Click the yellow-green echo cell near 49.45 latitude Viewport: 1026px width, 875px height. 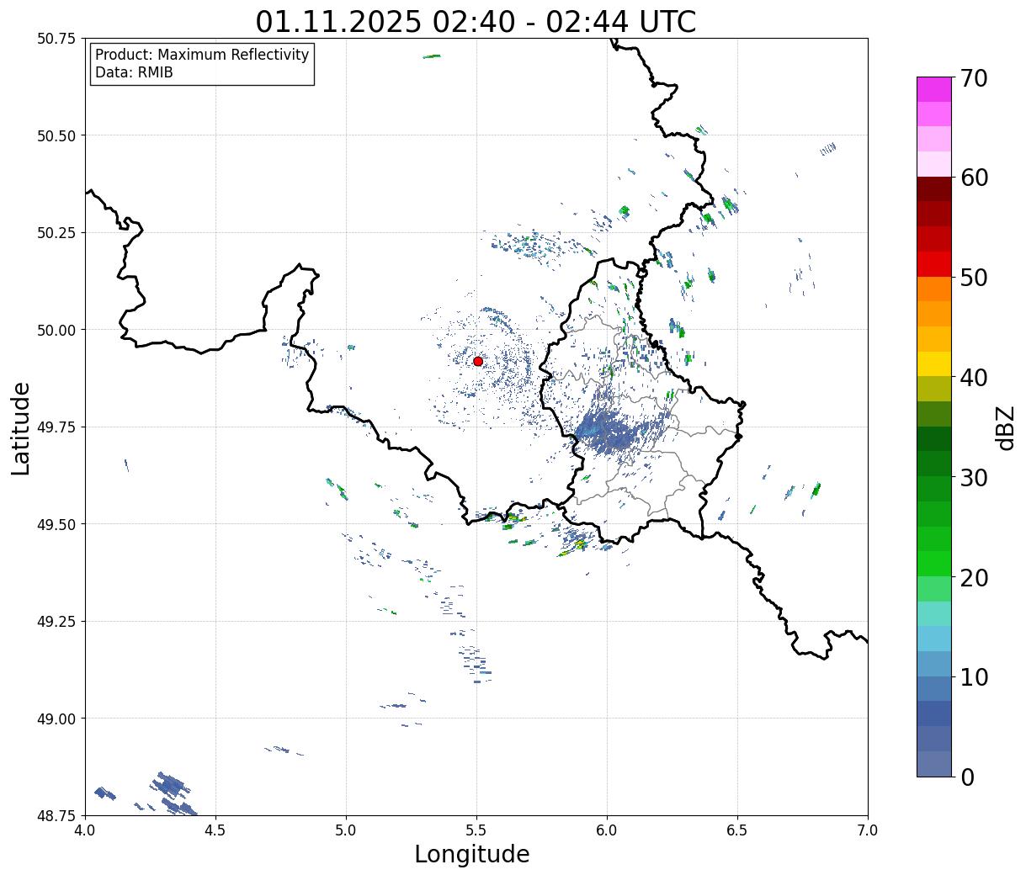(x=579, y=545)
